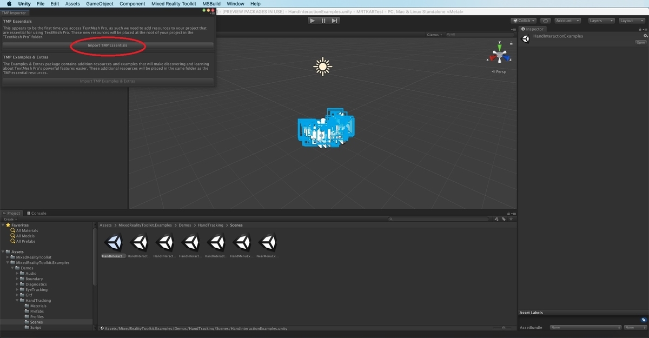Expand the EyeTracking folder

pos(16,289)
